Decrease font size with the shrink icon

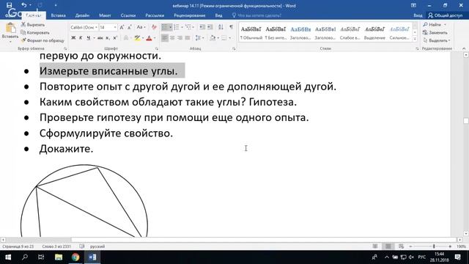coord(130,27)
